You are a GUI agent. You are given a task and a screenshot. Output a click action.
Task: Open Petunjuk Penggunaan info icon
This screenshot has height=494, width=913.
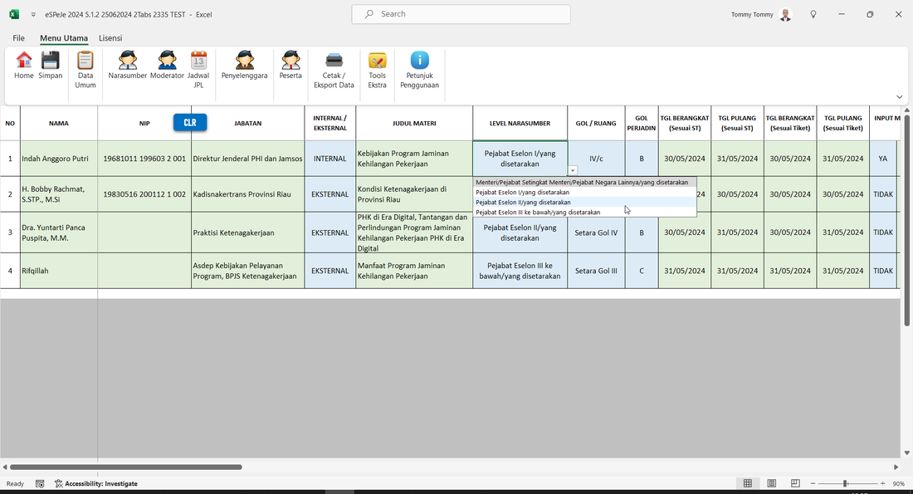(x=420, y=61)
